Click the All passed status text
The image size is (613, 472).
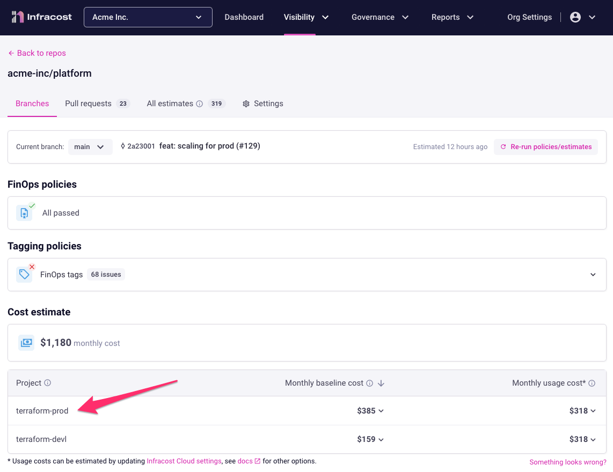pyautogui.click(x=61, y=213)
